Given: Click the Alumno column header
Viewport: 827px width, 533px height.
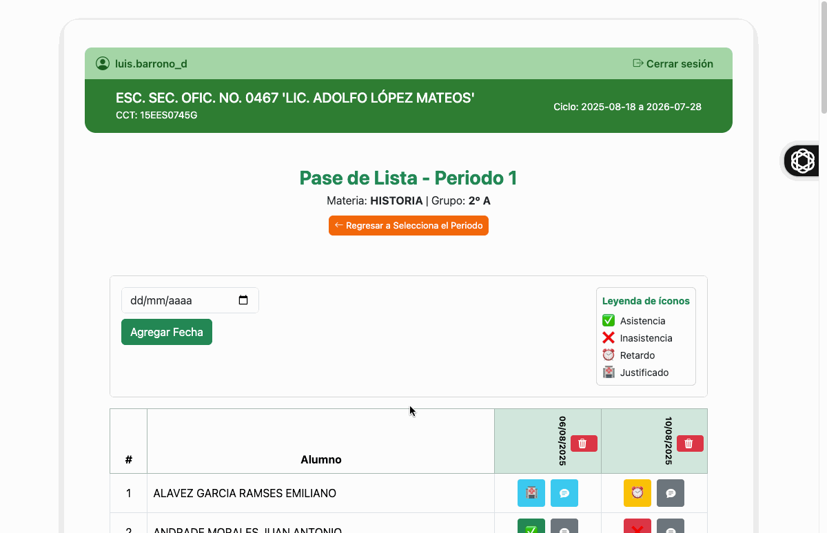Looking at the screenshot, I should tap(320, 459).
